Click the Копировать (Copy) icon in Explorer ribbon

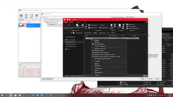pos(77,25)
